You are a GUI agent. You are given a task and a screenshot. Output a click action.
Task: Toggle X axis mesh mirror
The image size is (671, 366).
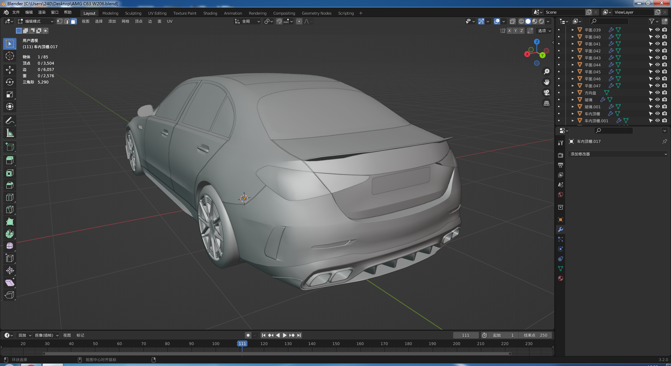510,31
